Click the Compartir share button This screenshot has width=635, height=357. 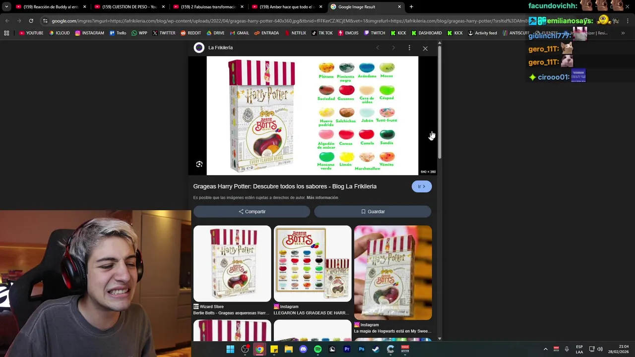click(x=252, y=211)
